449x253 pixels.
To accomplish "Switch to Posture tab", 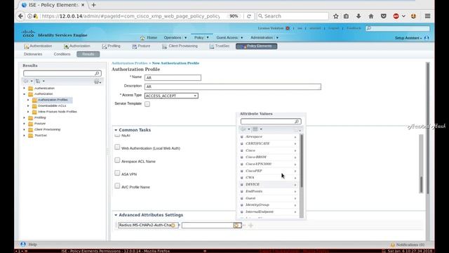I will pos(141,46).
